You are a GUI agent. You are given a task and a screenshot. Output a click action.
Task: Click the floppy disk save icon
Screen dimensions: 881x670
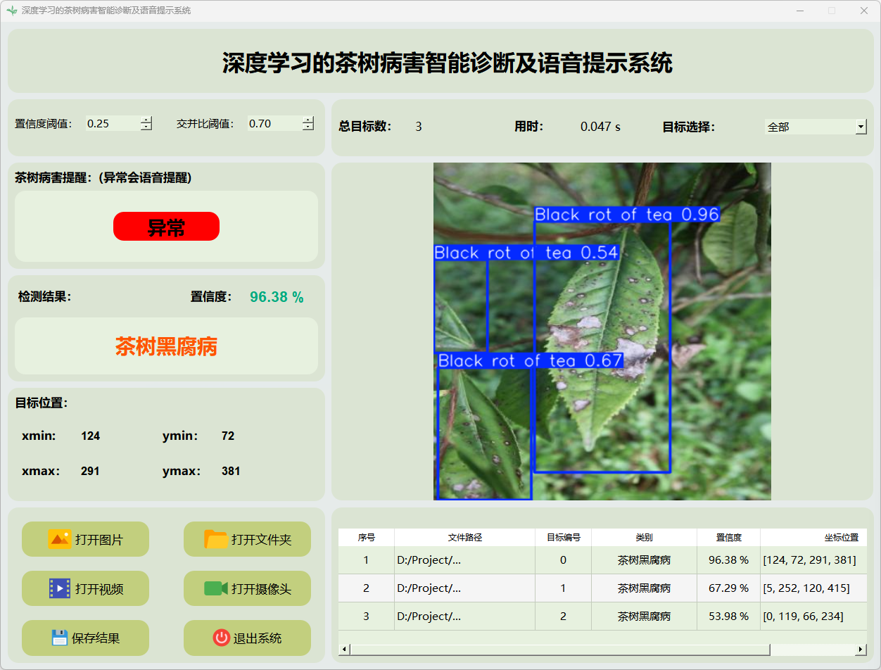point(59,638)
